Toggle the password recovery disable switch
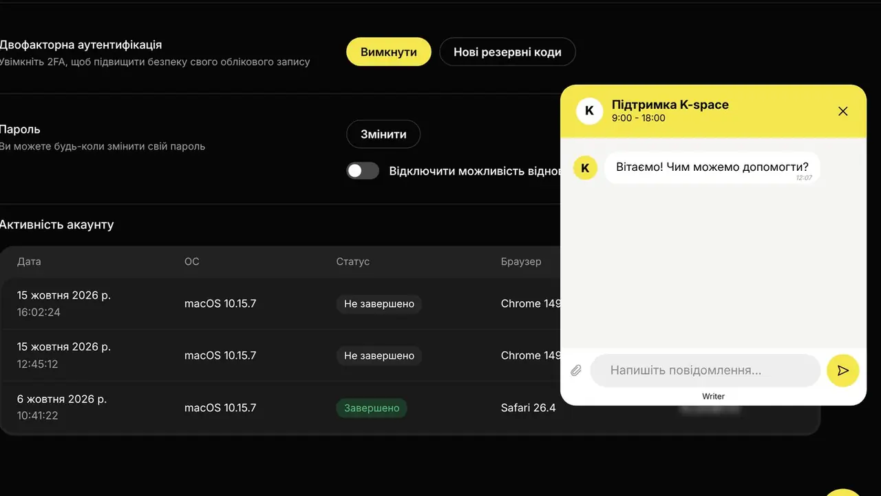881x496 pixels. pyautogui.click(x=363, y=171)
